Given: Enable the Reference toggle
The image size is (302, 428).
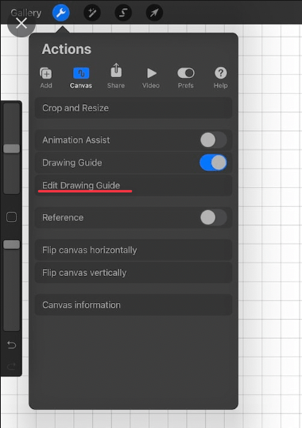Looking at the screenshot, I should 214,217.
